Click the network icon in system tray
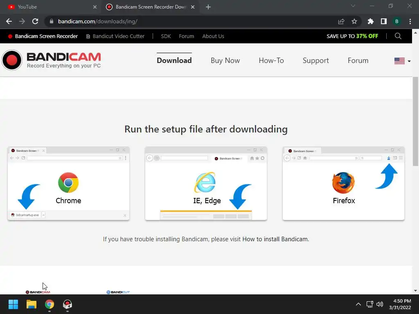This screenshot has height=314, width=419. point(369,304)
